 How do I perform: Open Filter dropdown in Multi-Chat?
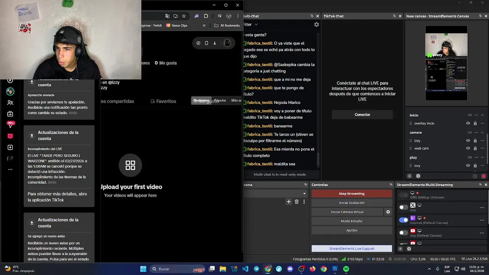pyautogui.click(x=251, y=24)
